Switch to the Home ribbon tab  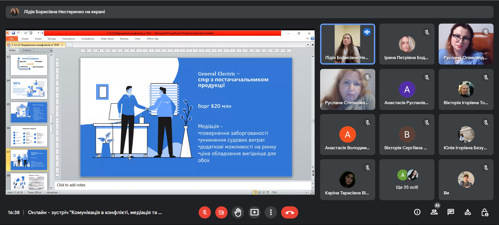tap(25, 39)
